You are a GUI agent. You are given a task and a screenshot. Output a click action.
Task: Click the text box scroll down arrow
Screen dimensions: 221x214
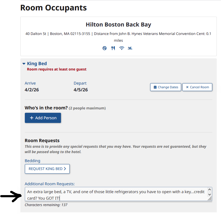[209, 195]
